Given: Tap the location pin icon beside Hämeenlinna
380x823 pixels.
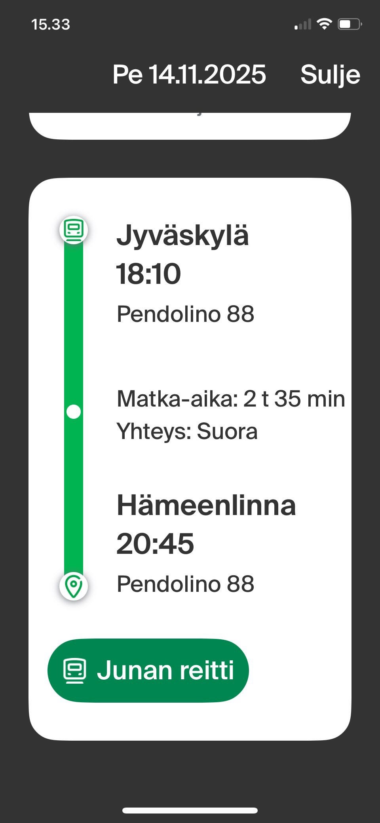Looking at the screenshot, I should pyautogui.click(x=74, y=586).
